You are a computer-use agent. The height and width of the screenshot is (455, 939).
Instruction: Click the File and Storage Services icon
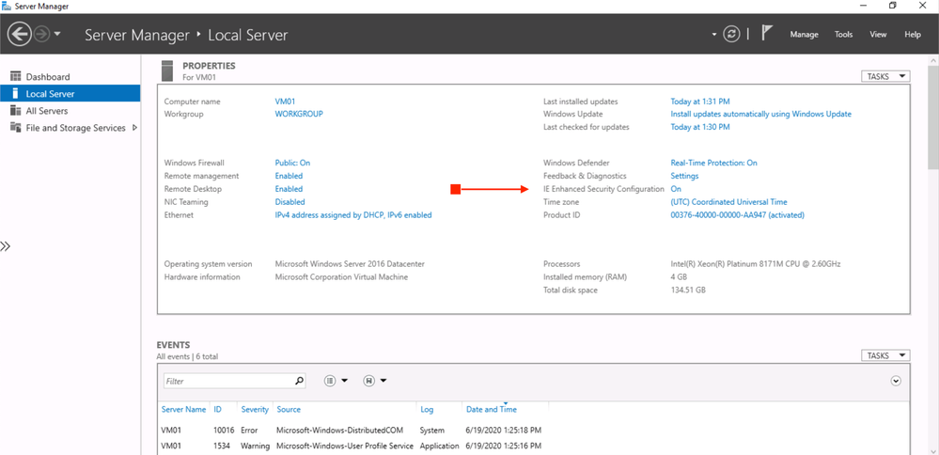pos(16,128)
